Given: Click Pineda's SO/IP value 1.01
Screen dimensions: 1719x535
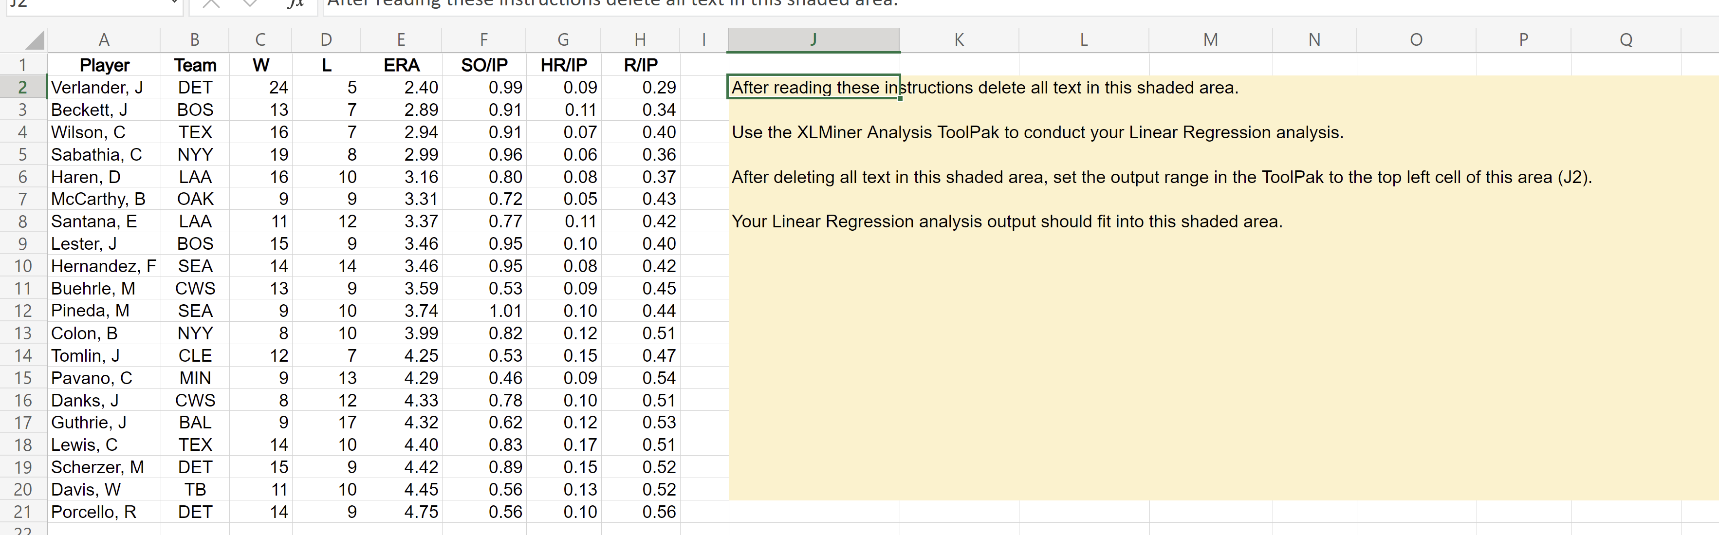Looking at the screenshot, I should coord(484,311).
